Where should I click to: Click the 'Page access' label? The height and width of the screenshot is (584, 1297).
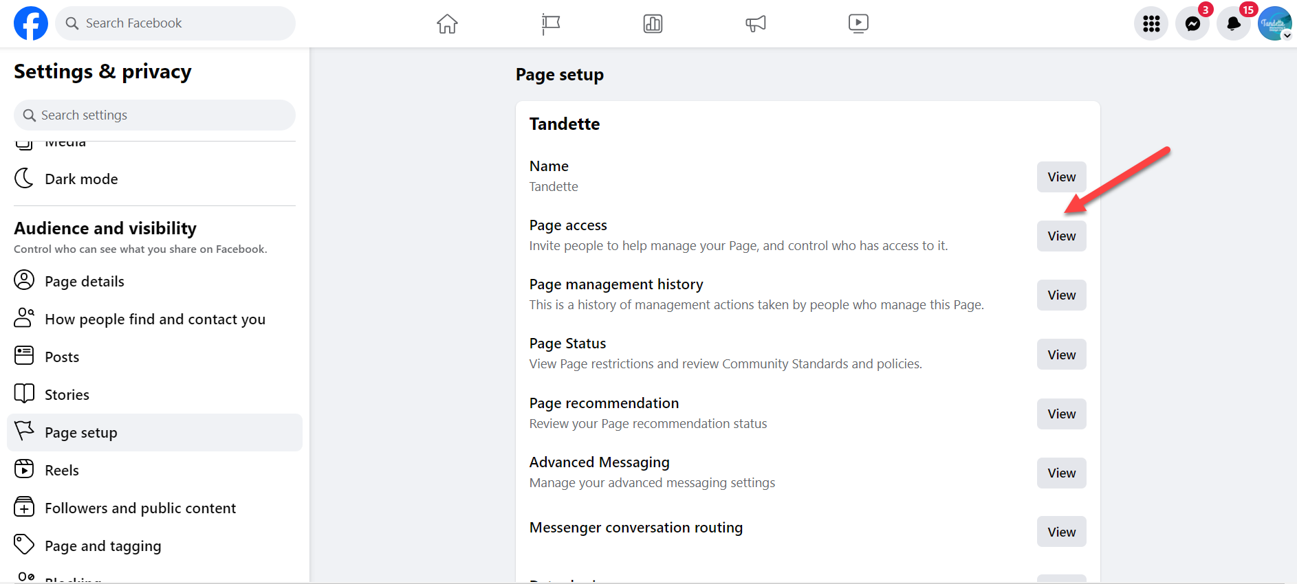[x=568, y=225]
